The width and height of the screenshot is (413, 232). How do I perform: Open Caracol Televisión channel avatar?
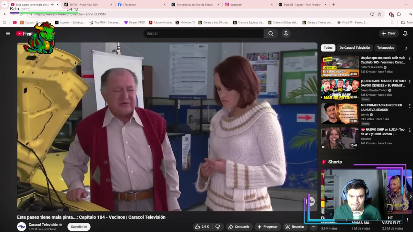point(22,227)
